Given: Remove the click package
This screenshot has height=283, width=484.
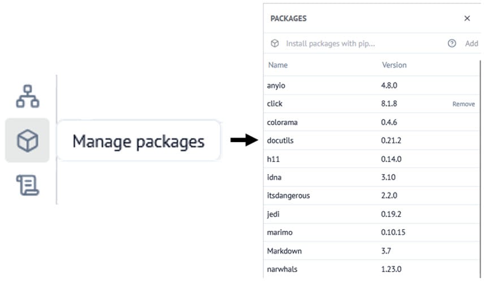Looking at the screenshot, I should tap(463, 104).
